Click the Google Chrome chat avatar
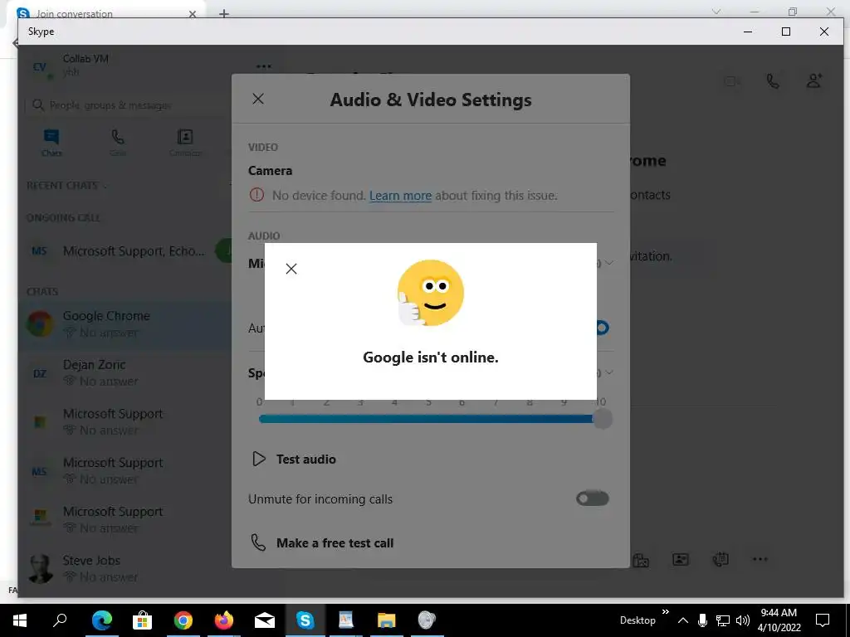The height and width of the screenshot is (637, 850). coord(40,323)
